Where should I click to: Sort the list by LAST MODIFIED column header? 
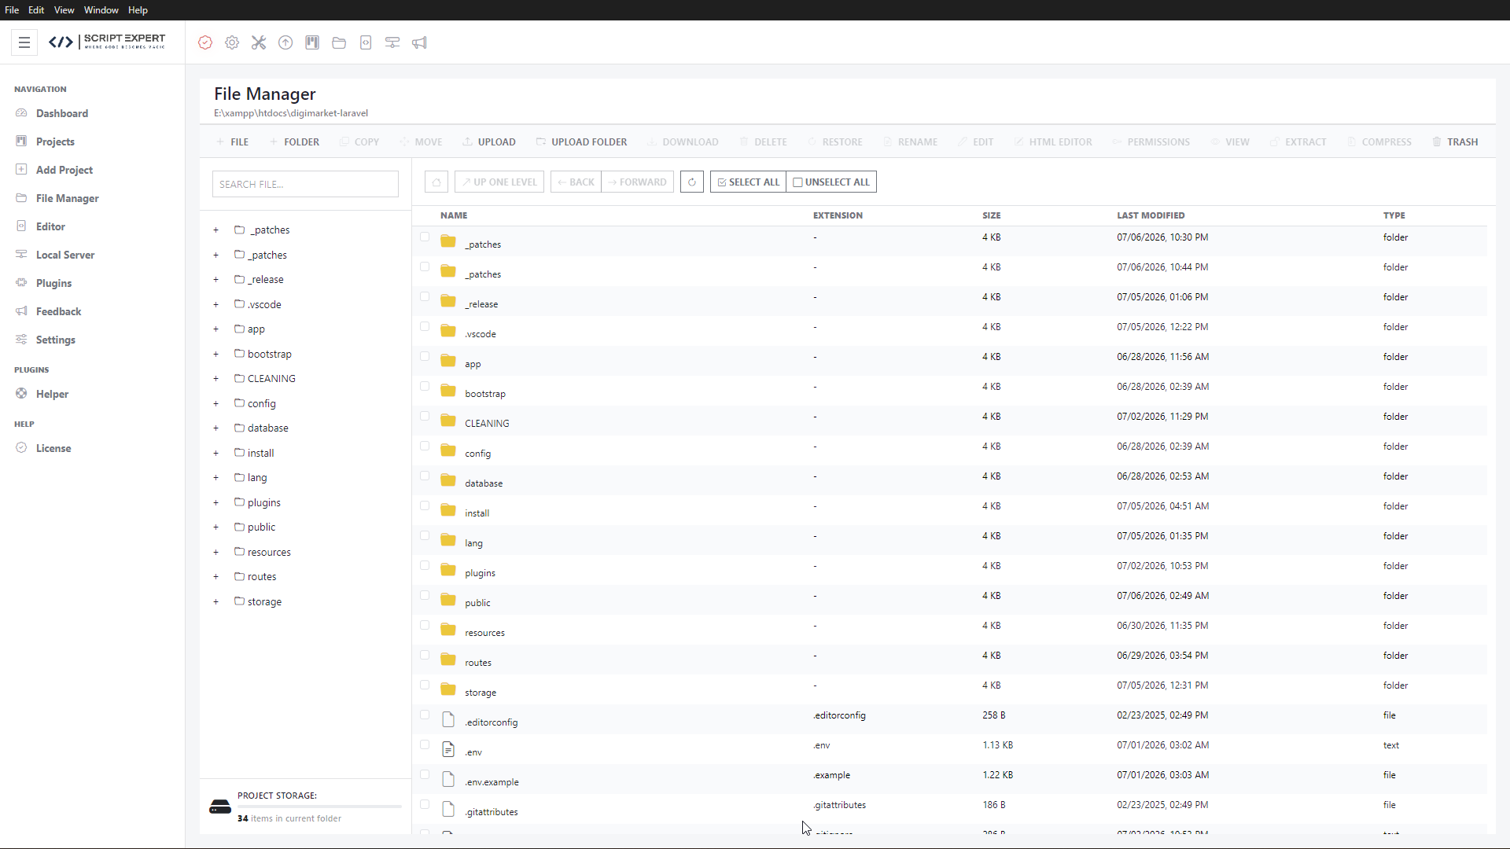tap(1151, 215)
